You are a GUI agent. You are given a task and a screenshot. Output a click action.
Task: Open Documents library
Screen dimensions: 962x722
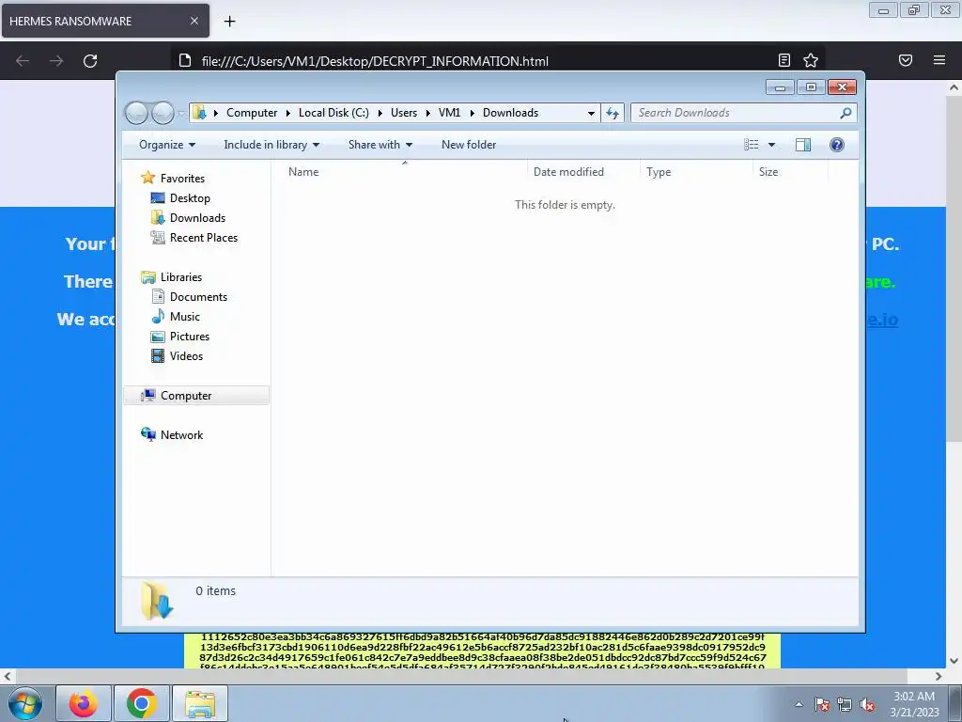(198, 297)
